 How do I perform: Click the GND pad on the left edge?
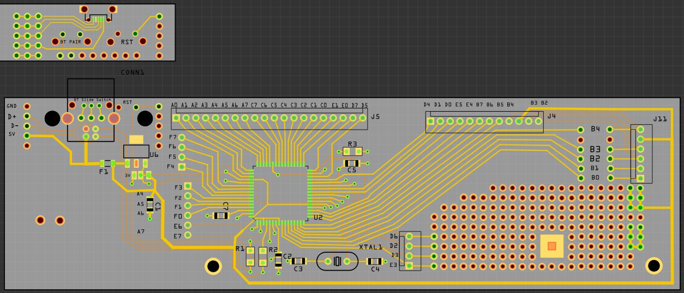tap(27, 107)
